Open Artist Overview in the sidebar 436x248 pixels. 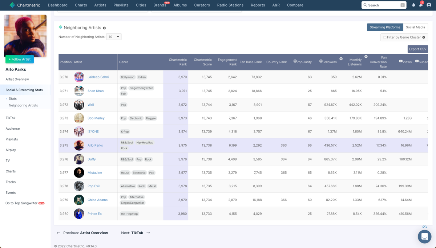coord(17,79)
